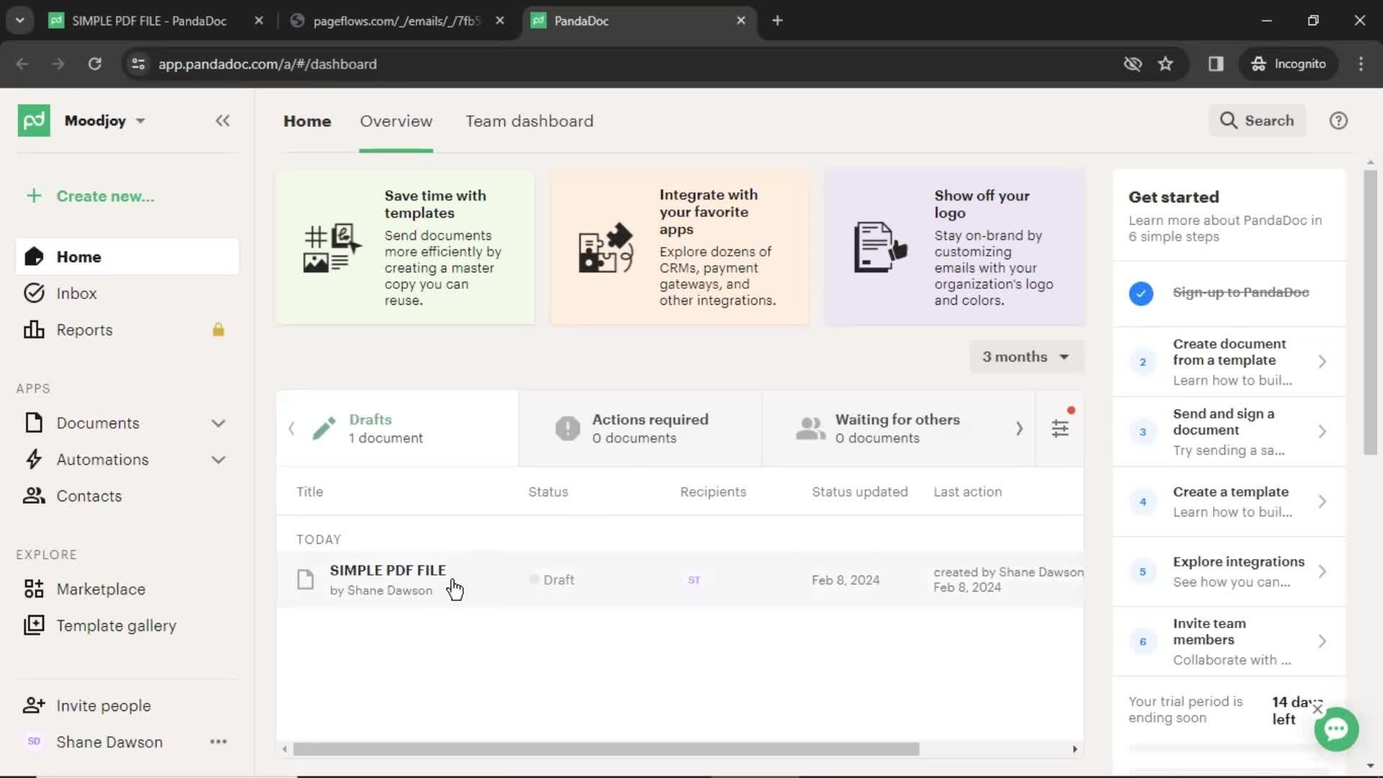Select the Team dashboard tab

[529, 120]
